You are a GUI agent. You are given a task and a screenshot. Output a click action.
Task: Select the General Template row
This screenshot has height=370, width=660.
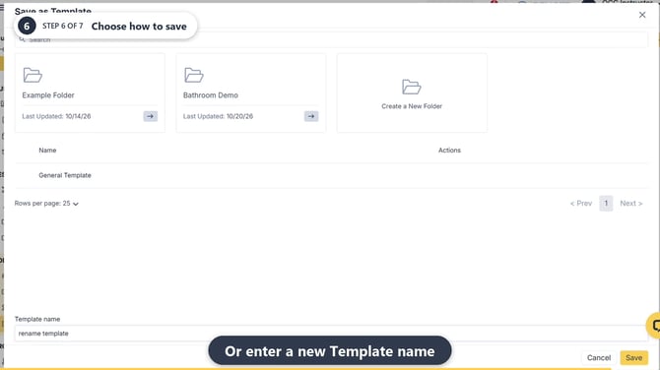(x=331, y=175)
